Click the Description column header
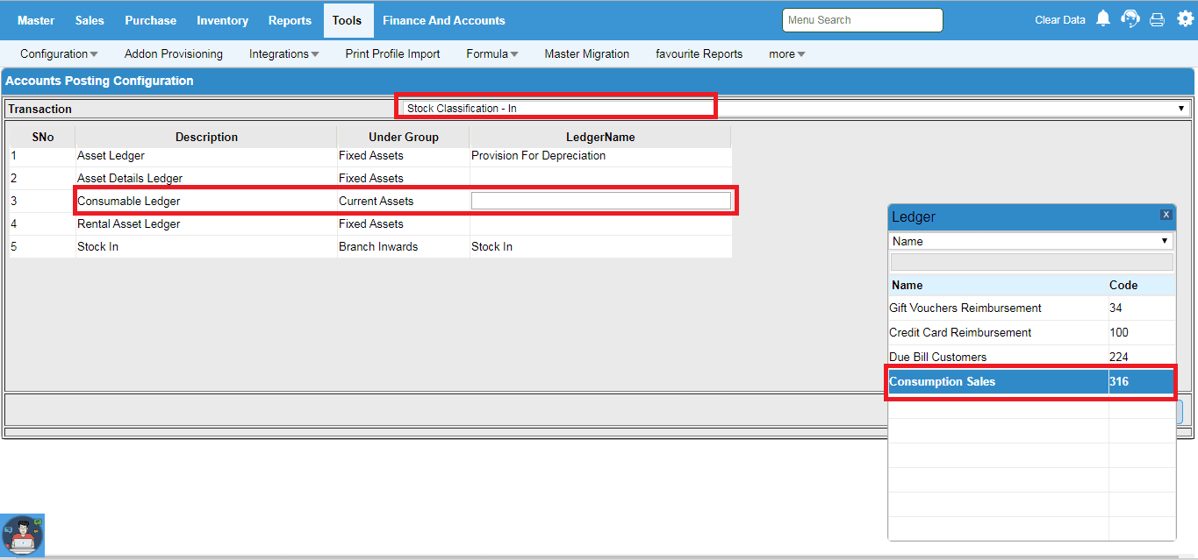The width and height of the screenshot is (1198, 560). [206, 137]
